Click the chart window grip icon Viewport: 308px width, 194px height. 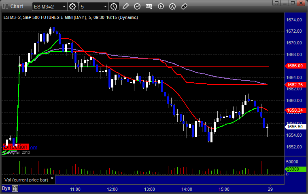[x=5, y=6]
